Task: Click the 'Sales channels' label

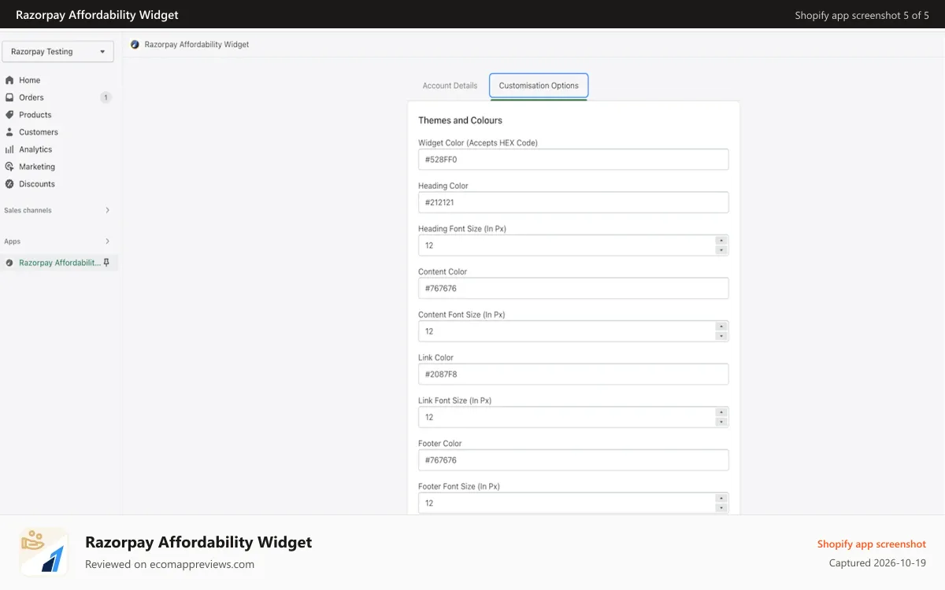Action: click(x=28, y=210)
